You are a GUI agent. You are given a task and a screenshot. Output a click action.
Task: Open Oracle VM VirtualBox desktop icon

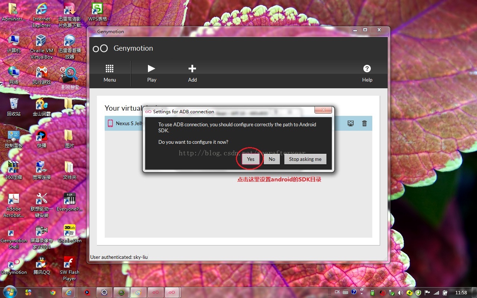41,47
